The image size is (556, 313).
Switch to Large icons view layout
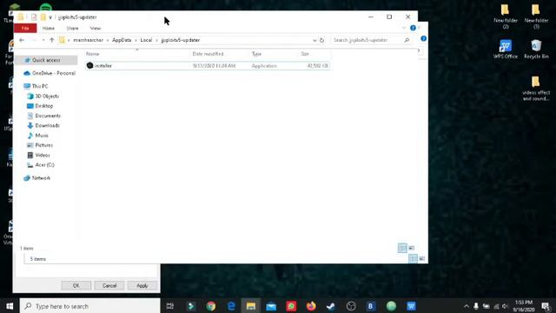pos(411,248)
